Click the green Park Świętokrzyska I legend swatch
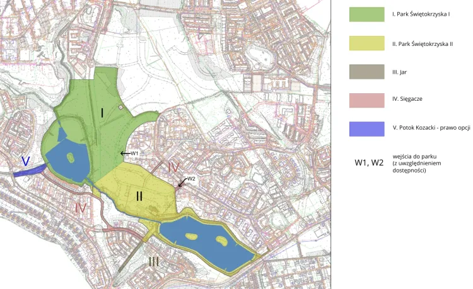The width and height of the screenshot is (473, 289). coord(367,14)
